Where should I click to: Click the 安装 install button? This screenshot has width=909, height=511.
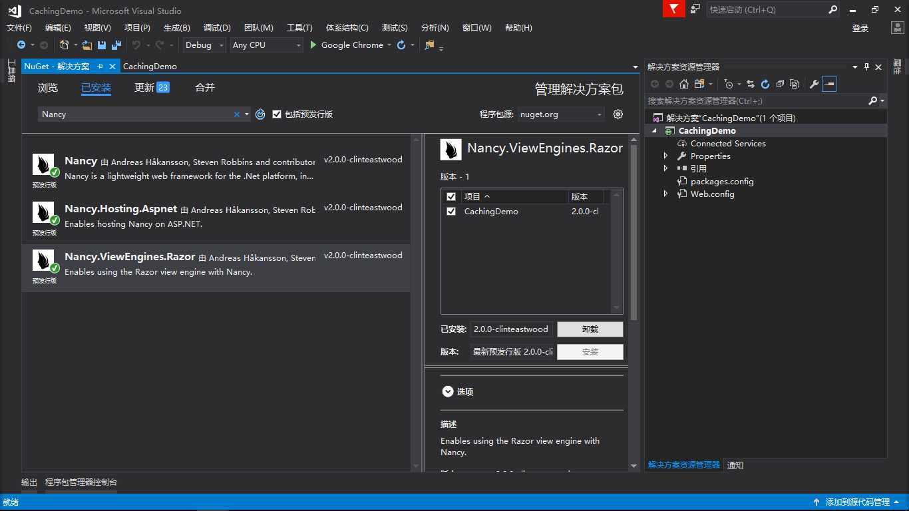590,352
